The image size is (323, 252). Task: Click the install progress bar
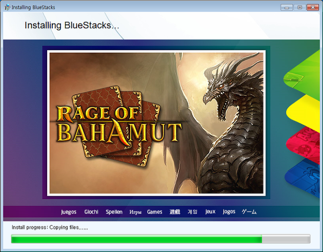click(x=160, y=239)
